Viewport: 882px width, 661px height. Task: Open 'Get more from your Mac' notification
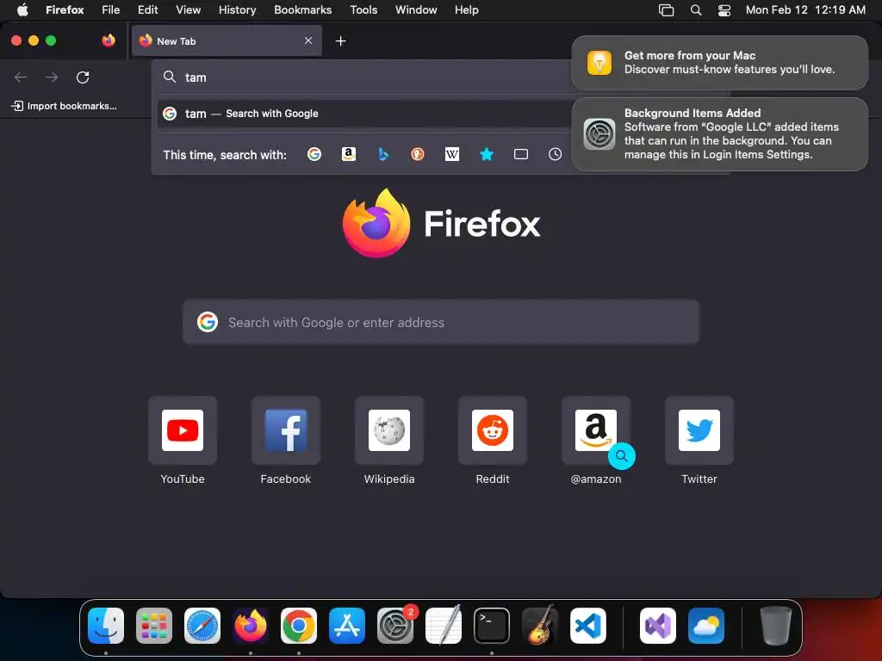(x=720, y=62)
